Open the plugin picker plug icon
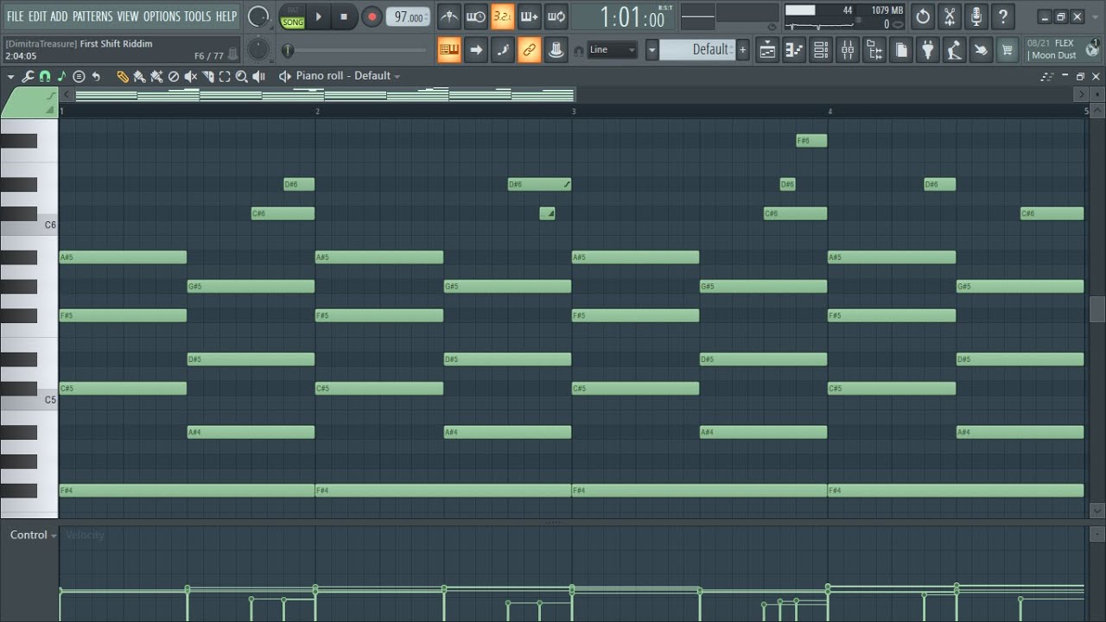The width and height of the screenshot is (1106, 622). [x=928, y=50]
